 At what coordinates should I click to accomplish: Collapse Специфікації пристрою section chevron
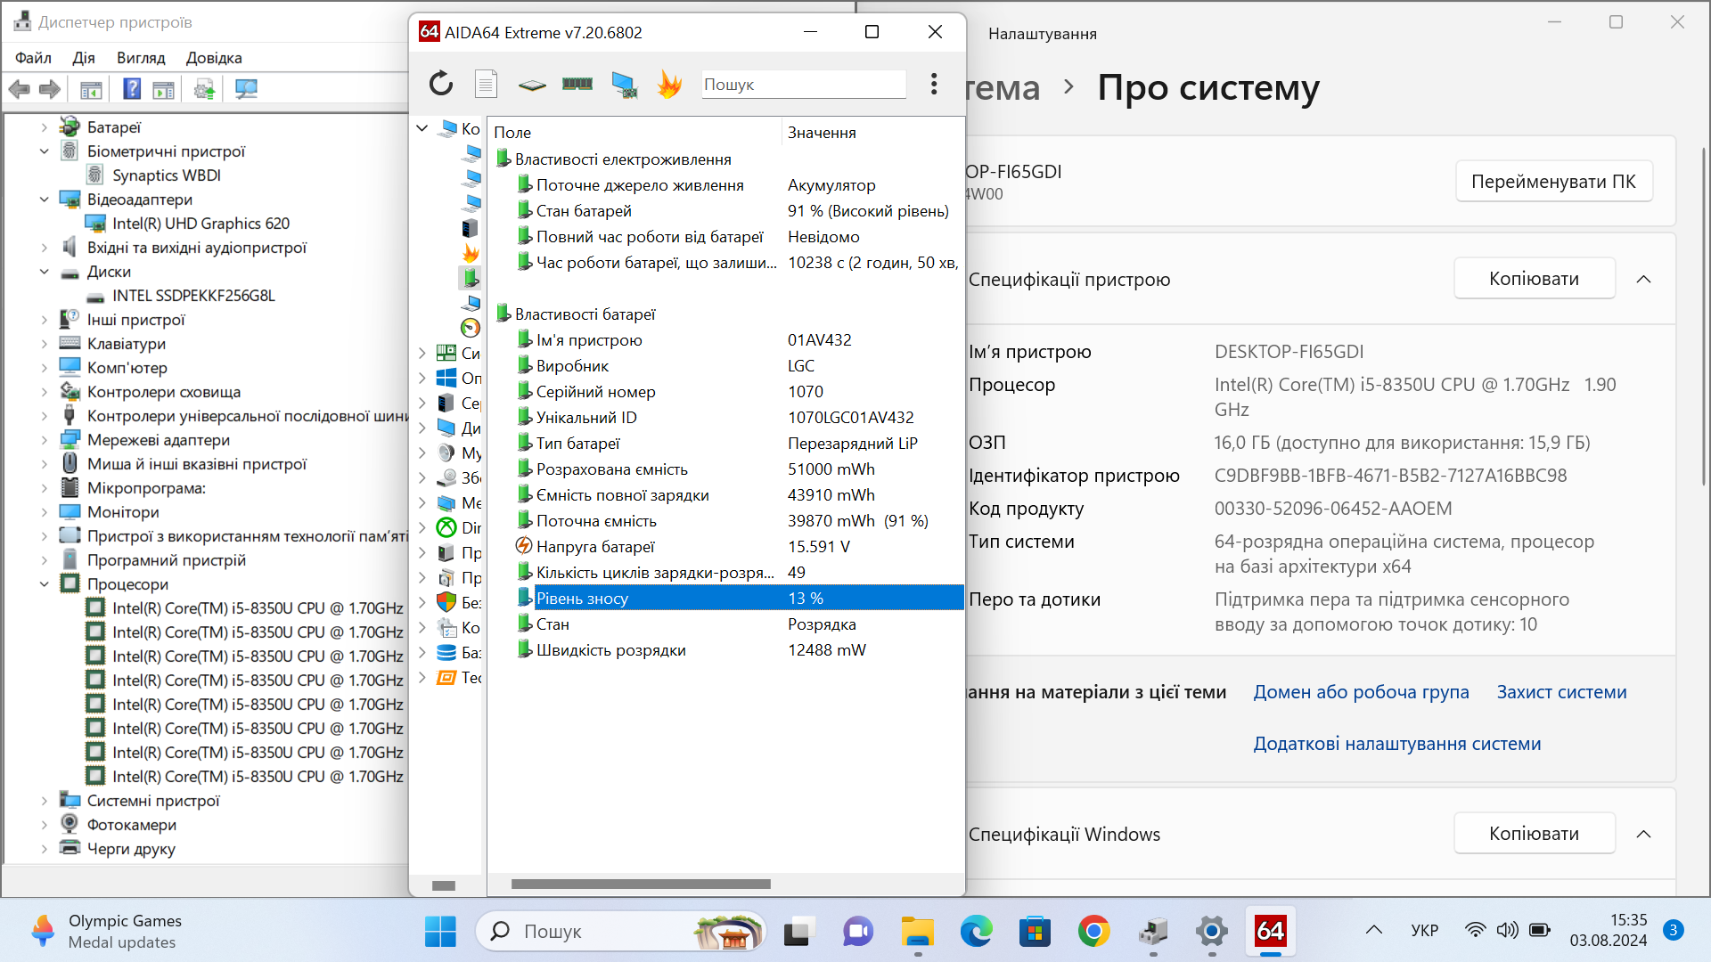point(1643,279)
